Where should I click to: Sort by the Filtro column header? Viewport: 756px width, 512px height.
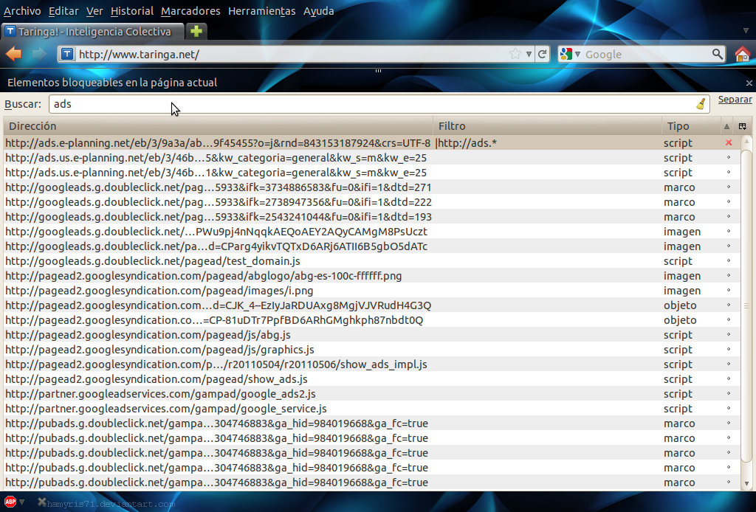point(547,126)
